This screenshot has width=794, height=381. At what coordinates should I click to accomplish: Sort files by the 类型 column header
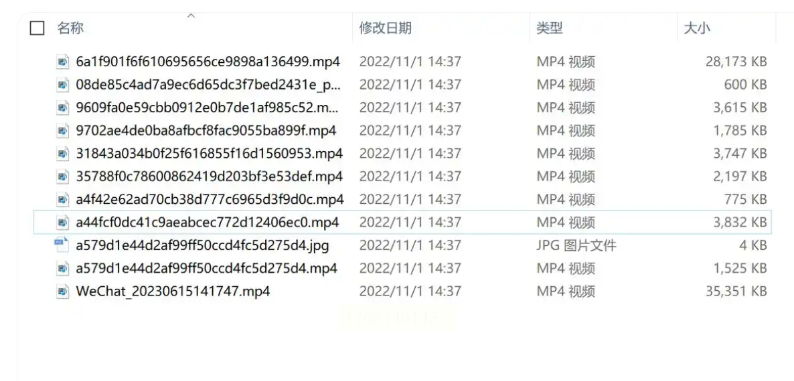click(x=550, y=28)
